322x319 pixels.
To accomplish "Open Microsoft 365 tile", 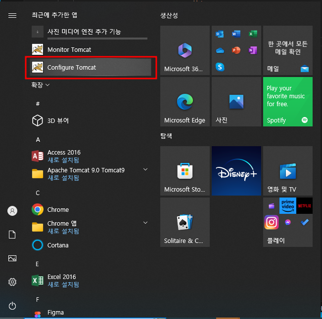I will [x=185, y=50].
